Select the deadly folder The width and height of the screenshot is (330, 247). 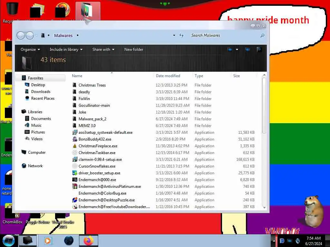[84, 92]
